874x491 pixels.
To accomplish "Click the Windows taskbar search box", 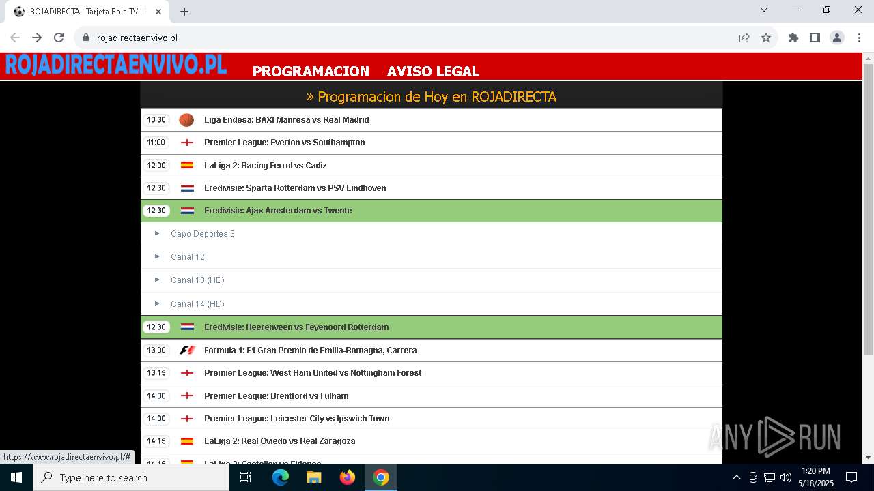I will 131,477.
